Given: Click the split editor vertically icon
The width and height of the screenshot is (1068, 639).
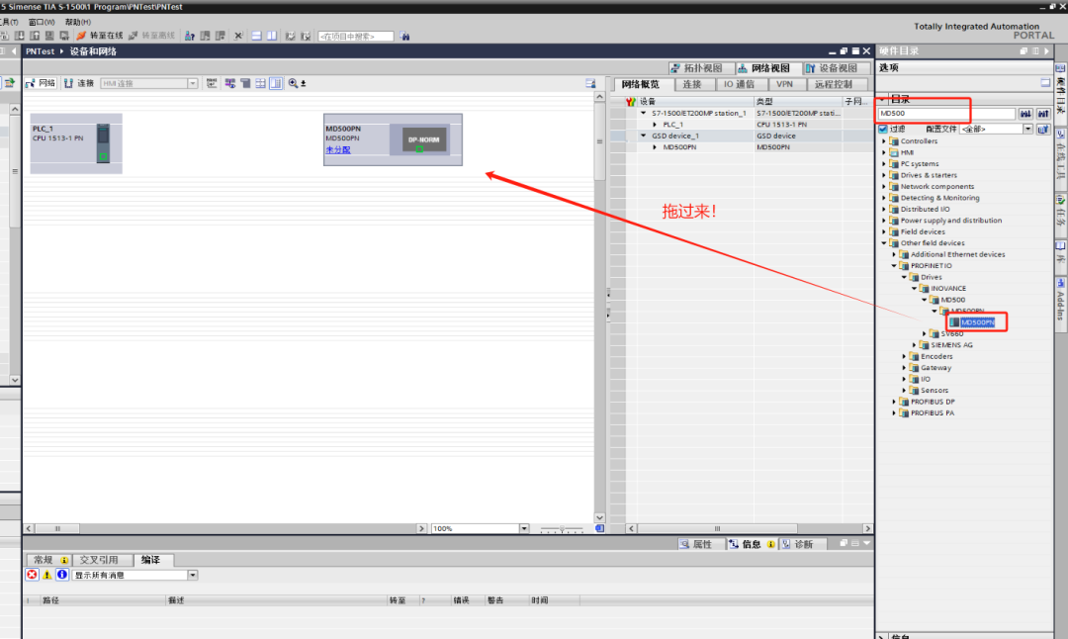Looking at the screenshot, I should click(272, 36).
